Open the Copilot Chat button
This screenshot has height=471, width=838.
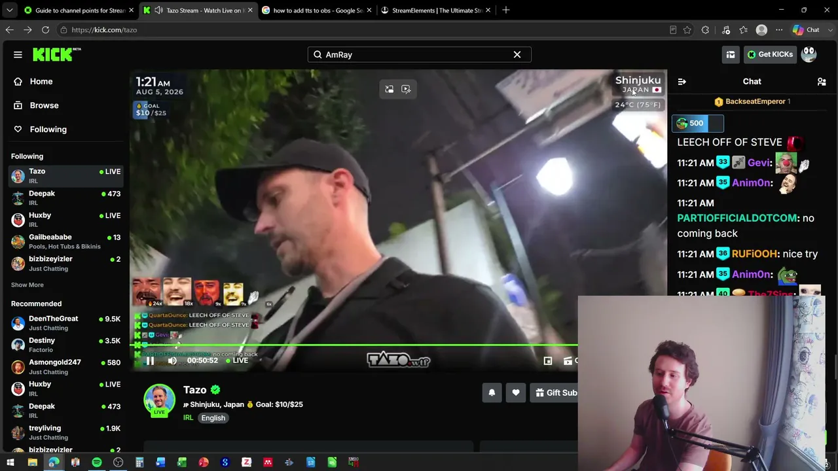tap(806, 29)
